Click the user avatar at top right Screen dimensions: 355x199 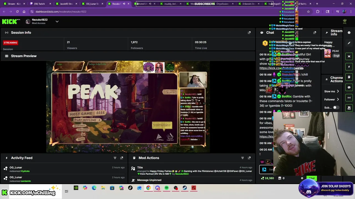tap(345, 21)
